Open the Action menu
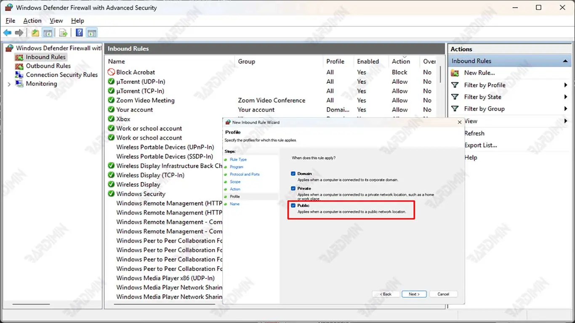This screenshot has width=575, height=323. (32, 21)
